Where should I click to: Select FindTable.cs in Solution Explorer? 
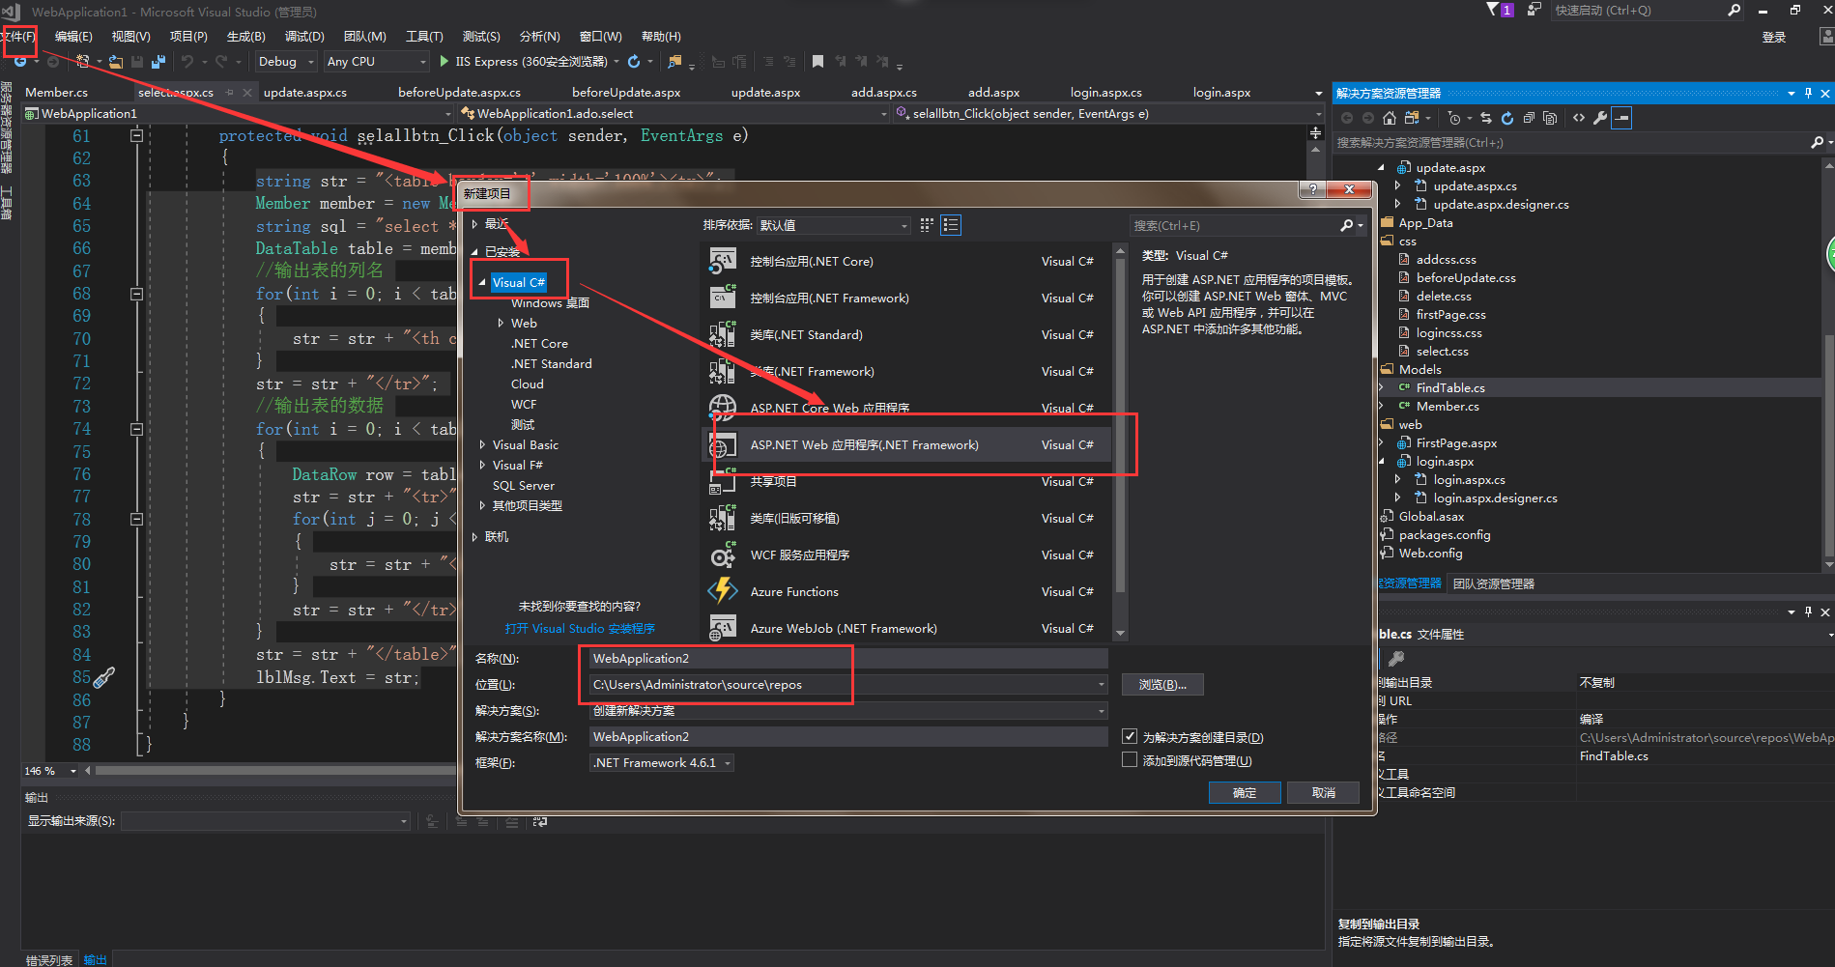[1449, 388]
